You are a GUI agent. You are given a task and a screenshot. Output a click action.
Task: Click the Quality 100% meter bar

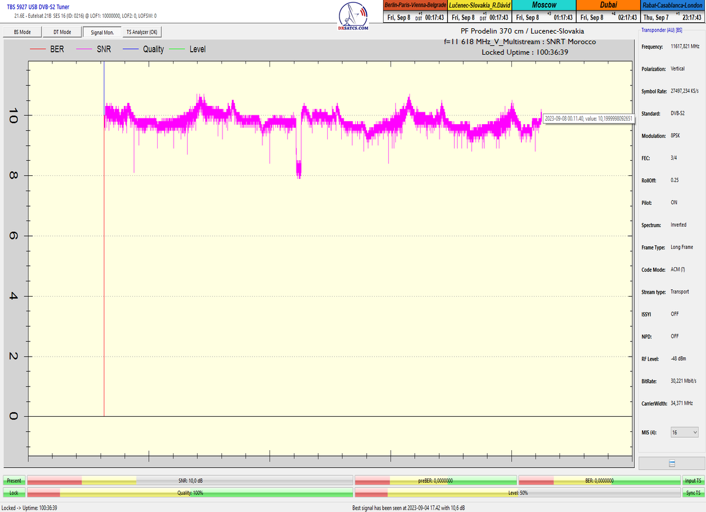click(x=190, y=493)
